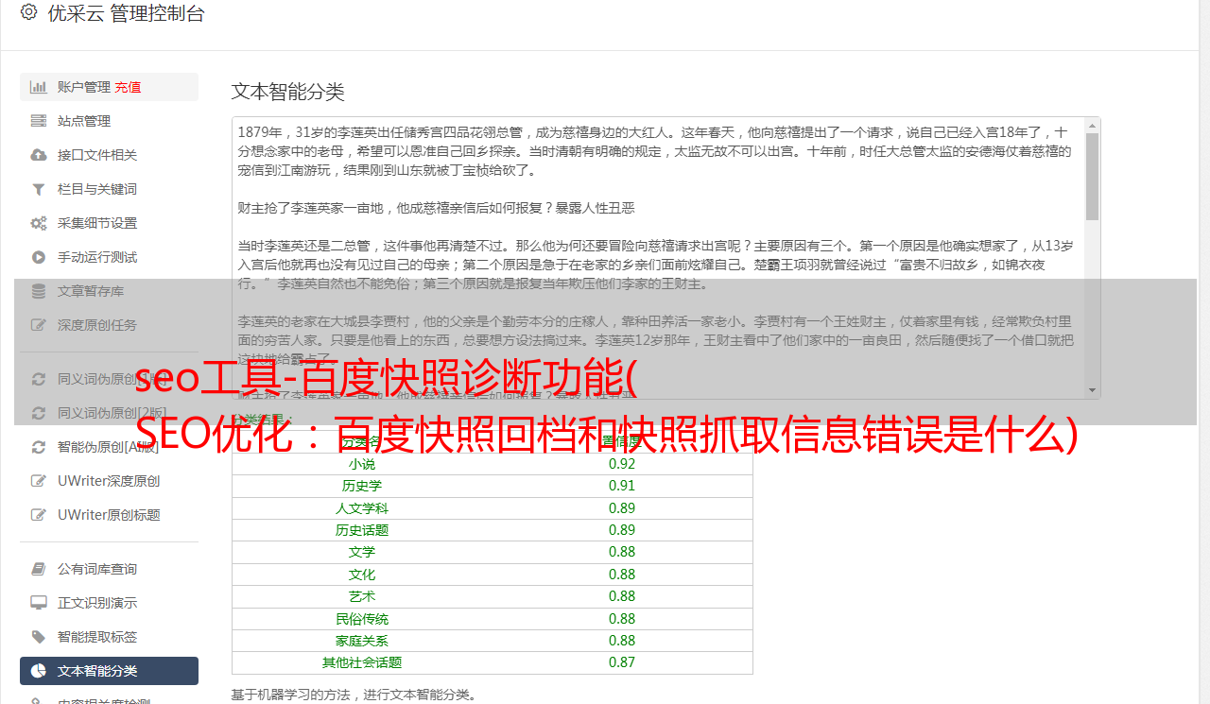Click the 正文识别演示 monitor icon

click(39, 603)
